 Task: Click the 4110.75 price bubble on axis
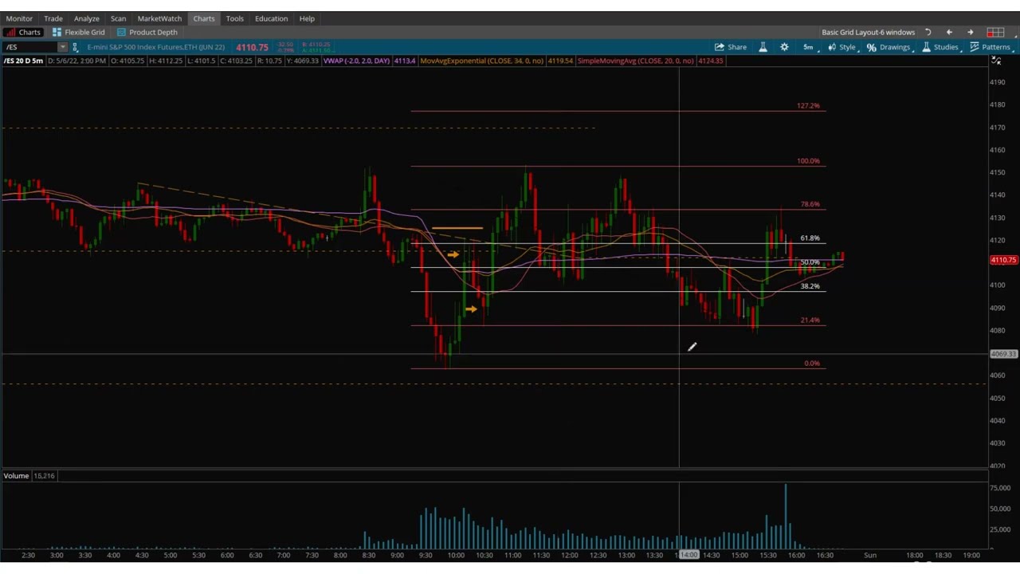1003,260
